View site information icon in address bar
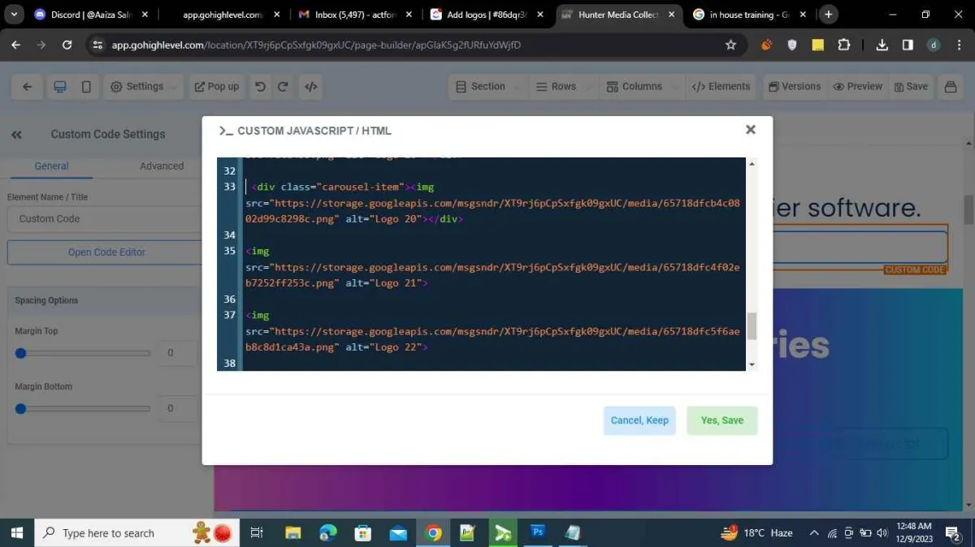This screenshot has width=975, height=547. tap(97, 45)
